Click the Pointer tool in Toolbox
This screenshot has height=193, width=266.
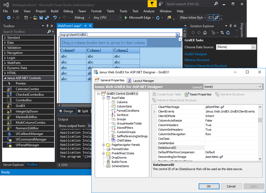point(28,83)
